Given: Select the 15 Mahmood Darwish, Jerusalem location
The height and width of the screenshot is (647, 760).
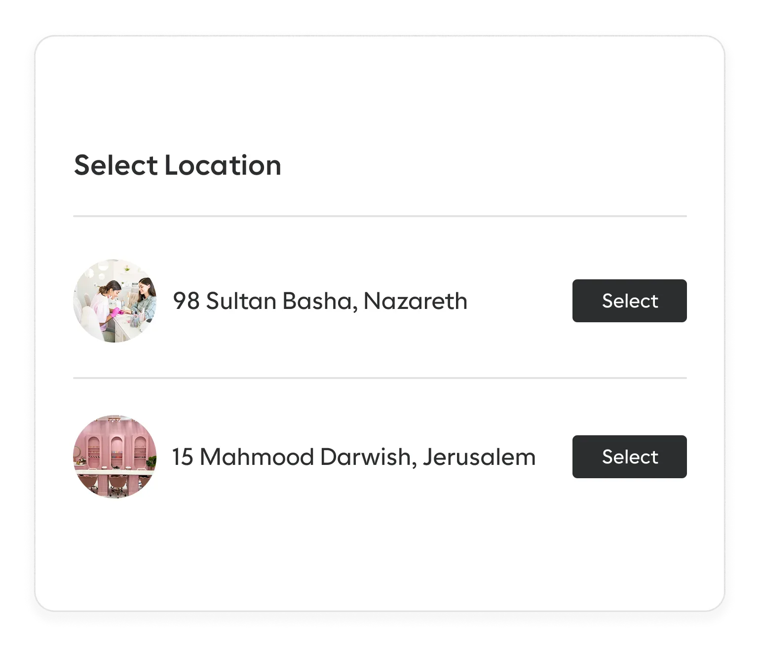Looking at the screenshot, I should pos(629,457).
